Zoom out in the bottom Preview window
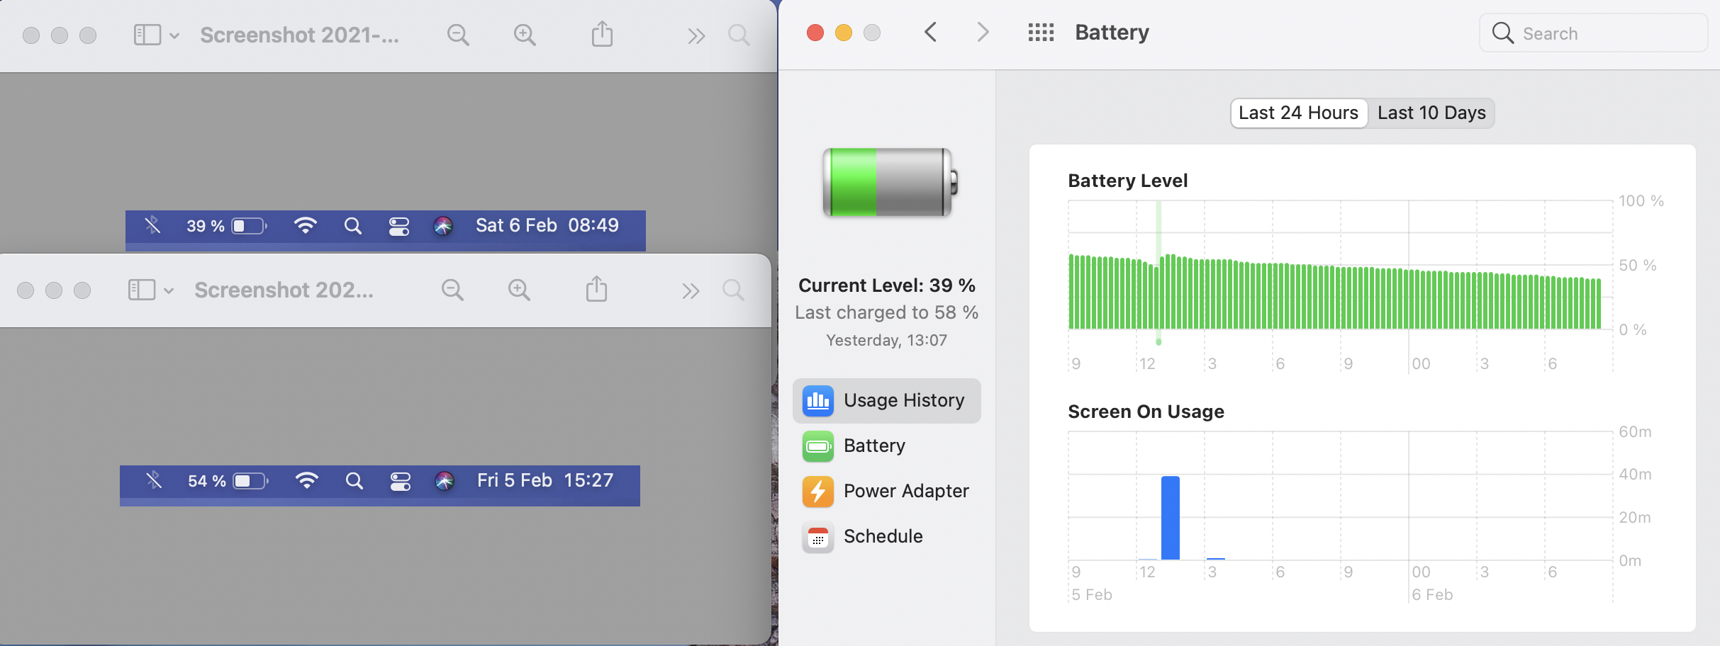1720x646 pixels. (452, 290)
